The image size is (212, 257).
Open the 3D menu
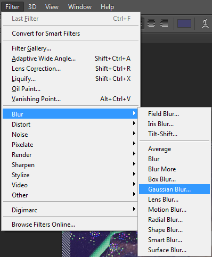click(32, 7)
